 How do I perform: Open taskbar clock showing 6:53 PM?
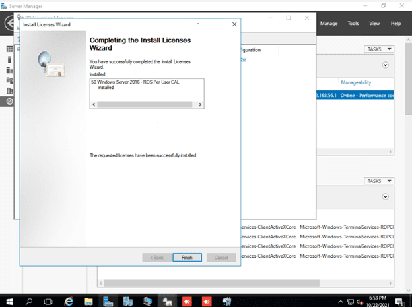(x=378, y=302)
